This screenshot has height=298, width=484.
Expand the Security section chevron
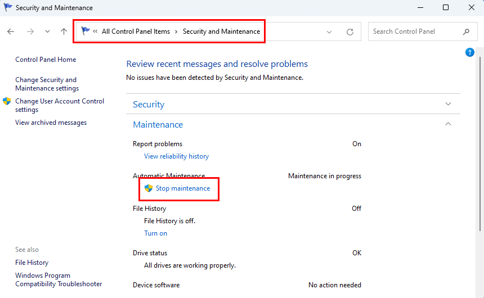coord(448,104)
